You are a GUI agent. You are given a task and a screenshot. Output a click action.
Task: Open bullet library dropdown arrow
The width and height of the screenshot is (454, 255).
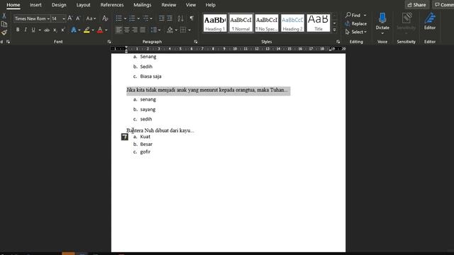pyautogui.click(x=125, y=19)
